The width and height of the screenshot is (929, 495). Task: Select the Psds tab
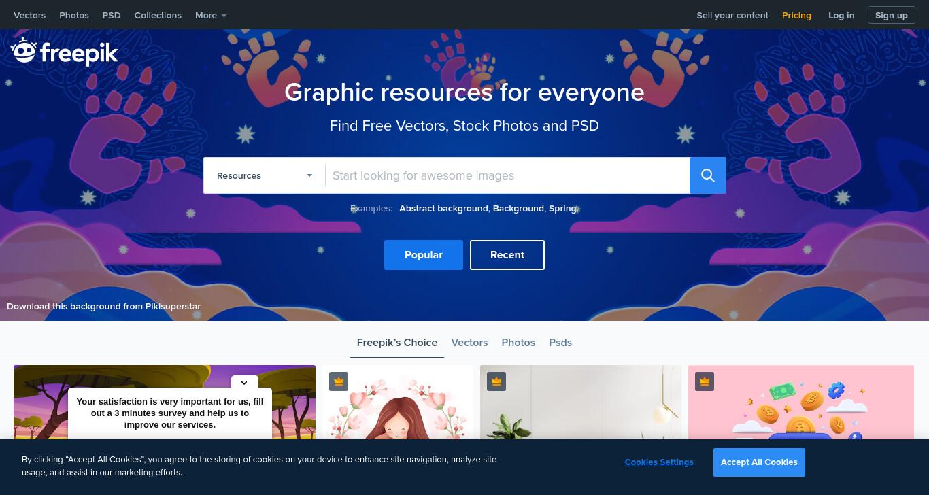tap(560, 343)
